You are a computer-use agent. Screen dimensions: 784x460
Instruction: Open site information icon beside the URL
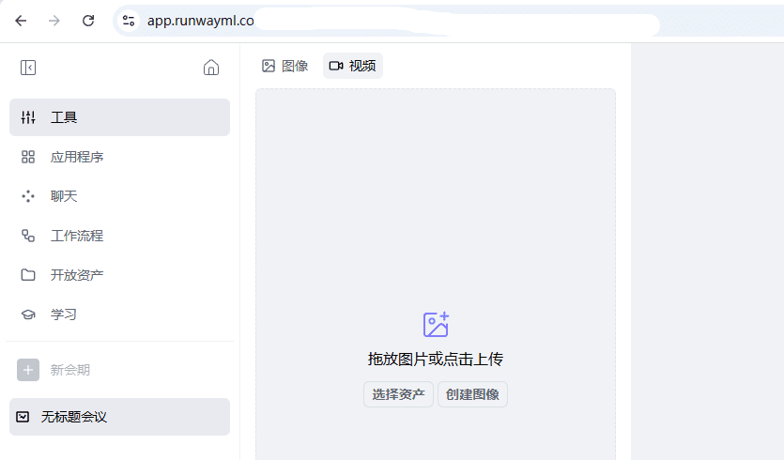click(129, 21)
